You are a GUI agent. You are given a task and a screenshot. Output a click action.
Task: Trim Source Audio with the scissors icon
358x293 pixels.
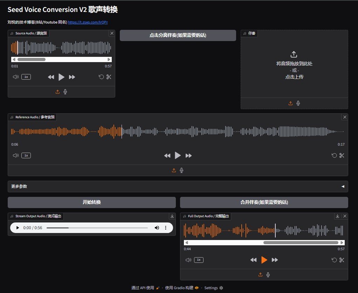tap(109, 77)
